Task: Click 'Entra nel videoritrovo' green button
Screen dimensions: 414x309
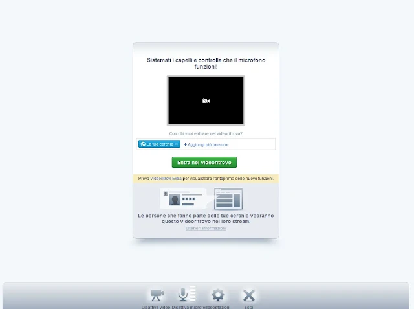Action: tap(204, 163)
